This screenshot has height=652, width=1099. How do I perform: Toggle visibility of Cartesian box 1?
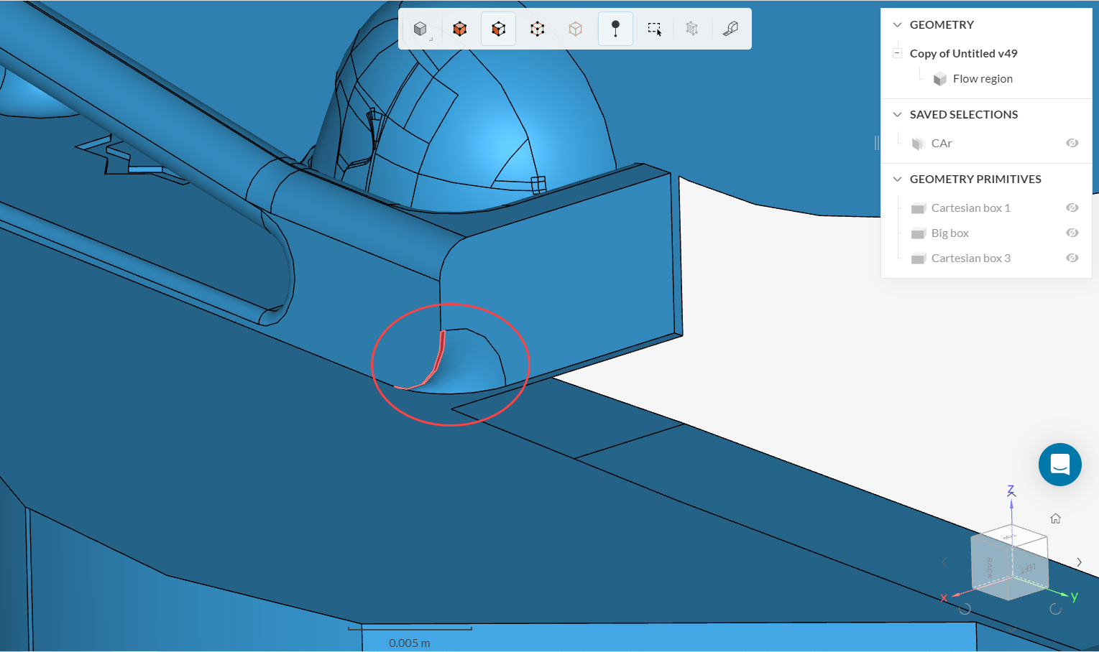click(1072, 208)
